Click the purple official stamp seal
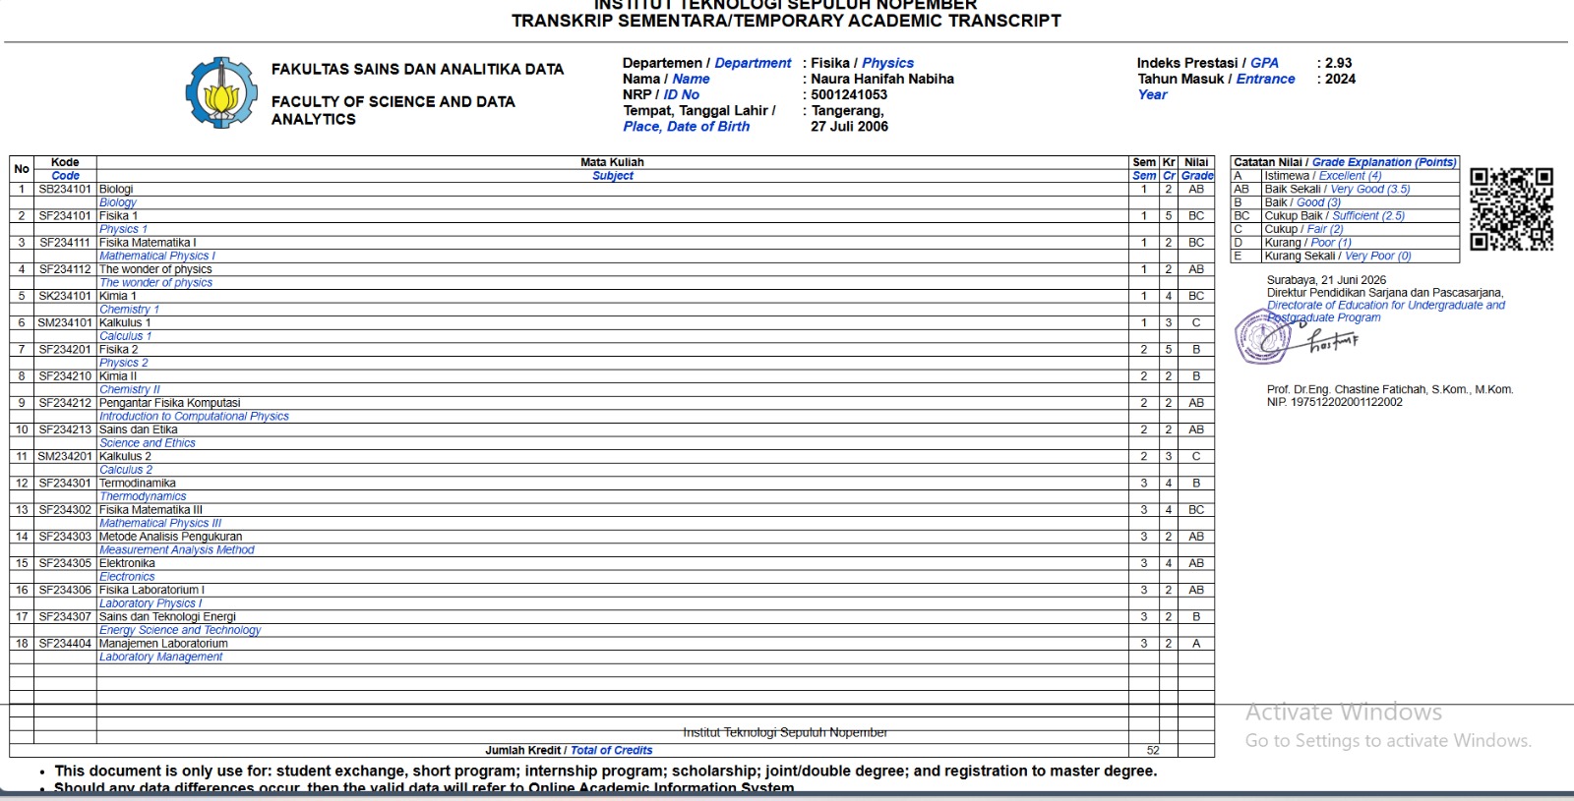The height and width of the screenshot is (801, 1574). tap(1263, 336)
